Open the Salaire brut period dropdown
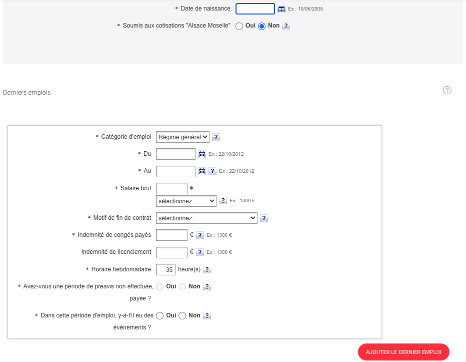The image size is (466, 362). point(186,201)
